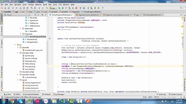The image size is (186, 104).
Task: Click the Replace toolbar icon
Action: click(x=35, y=8)
